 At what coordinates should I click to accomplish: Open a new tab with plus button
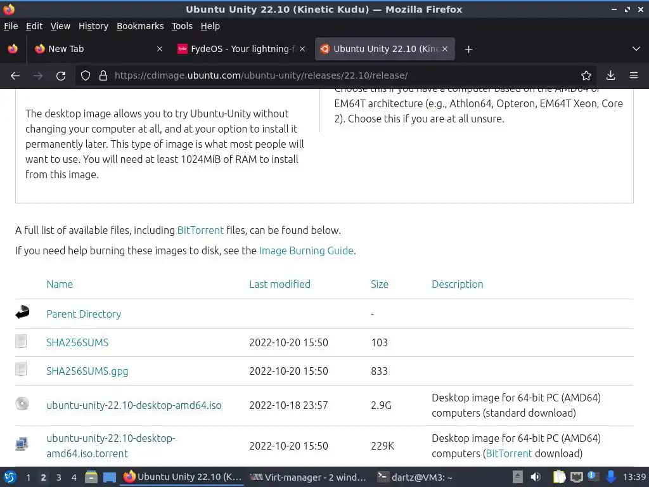pyautogui.click(x=468, y=49)
